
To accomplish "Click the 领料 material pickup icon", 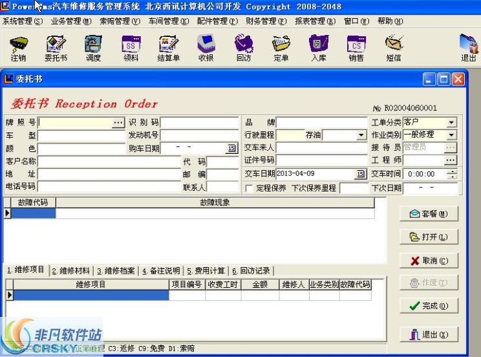I will coord(131,49).
